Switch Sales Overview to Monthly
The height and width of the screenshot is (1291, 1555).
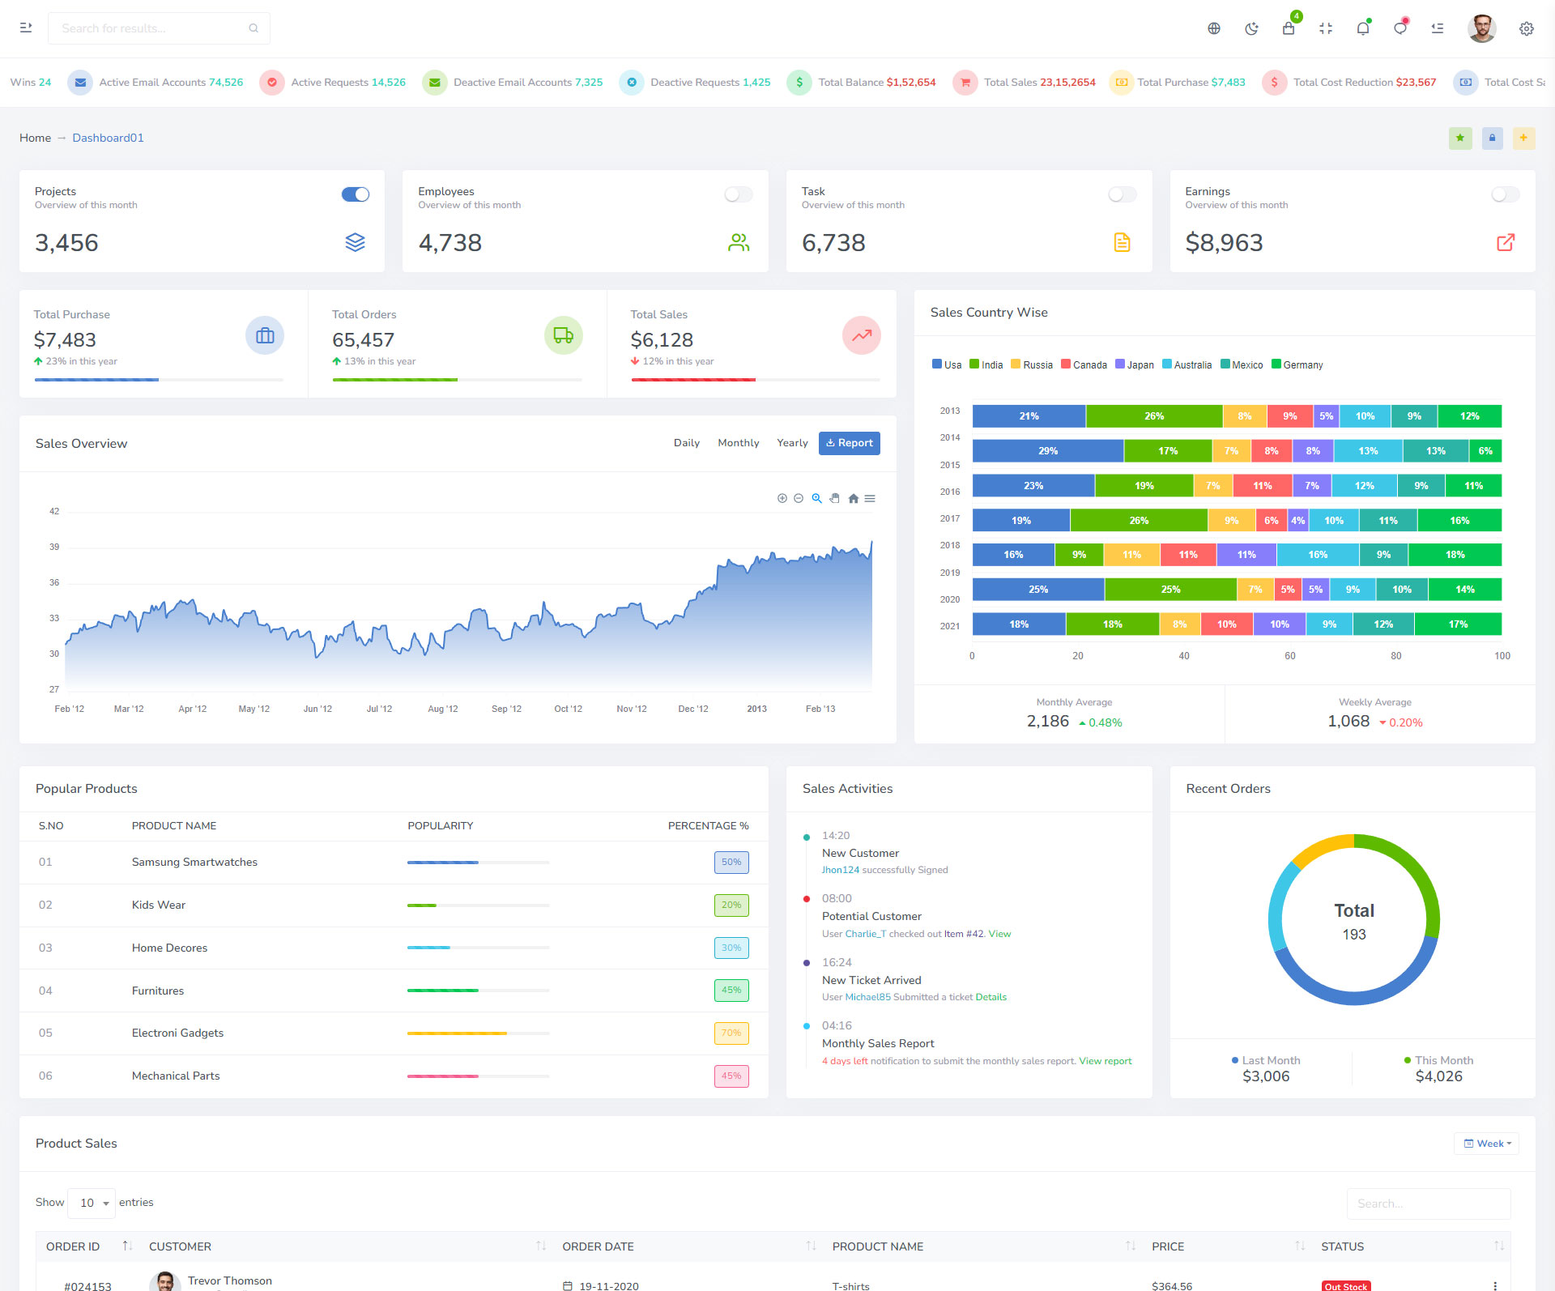click(738, 443)
